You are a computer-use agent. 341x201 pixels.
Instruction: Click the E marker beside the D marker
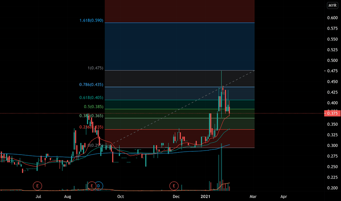[92, 186]
